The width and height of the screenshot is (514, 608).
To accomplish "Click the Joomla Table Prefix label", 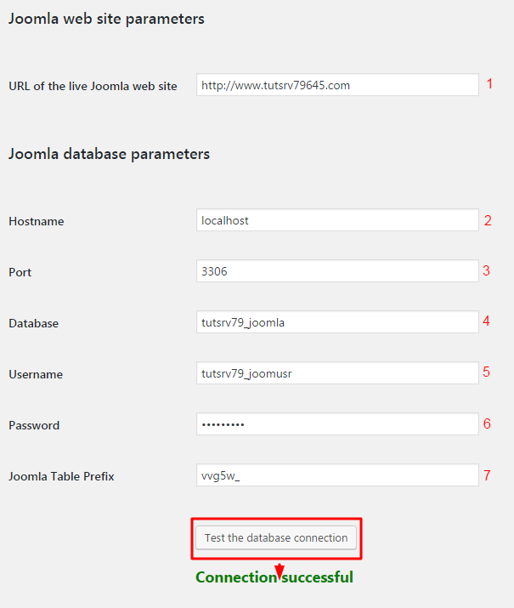I will (x=61, y=476).
